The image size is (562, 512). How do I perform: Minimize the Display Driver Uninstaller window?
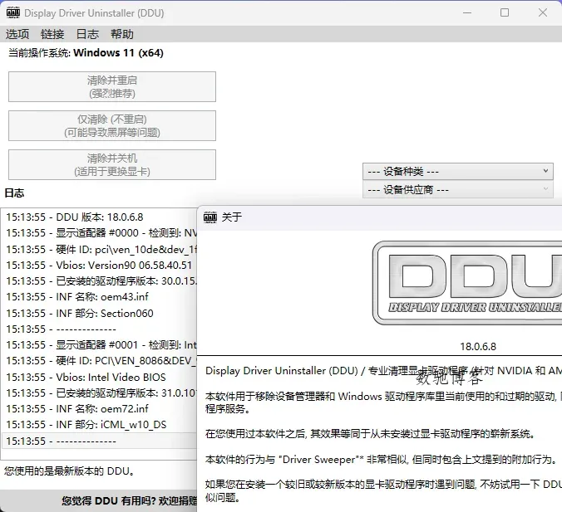467,13
